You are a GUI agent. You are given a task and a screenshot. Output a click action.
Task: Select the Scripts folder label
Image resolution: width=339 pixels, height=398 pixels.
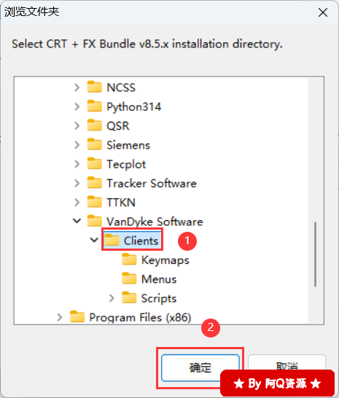pos(159,298)
